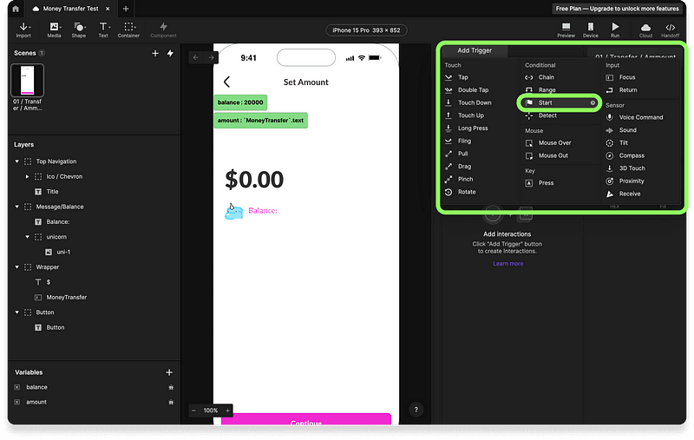This screenshot has height=440, width=694.
Task: Go to the home screen icon
Action: (16, 9)
